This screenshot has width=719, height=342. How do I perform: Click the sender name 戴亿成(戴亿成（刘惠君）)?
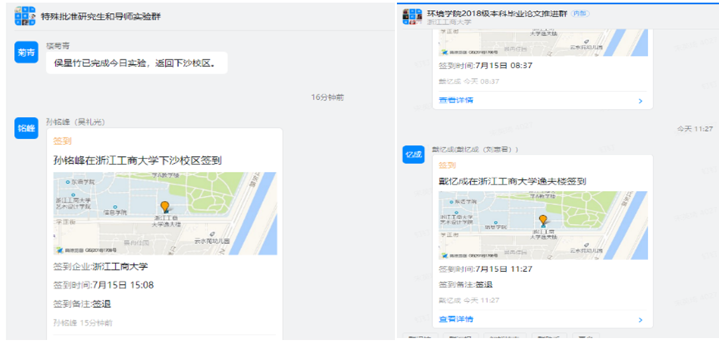tap(475, 150)
